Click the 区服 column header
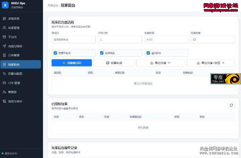241x158 pixels. (x=107, y=117)
